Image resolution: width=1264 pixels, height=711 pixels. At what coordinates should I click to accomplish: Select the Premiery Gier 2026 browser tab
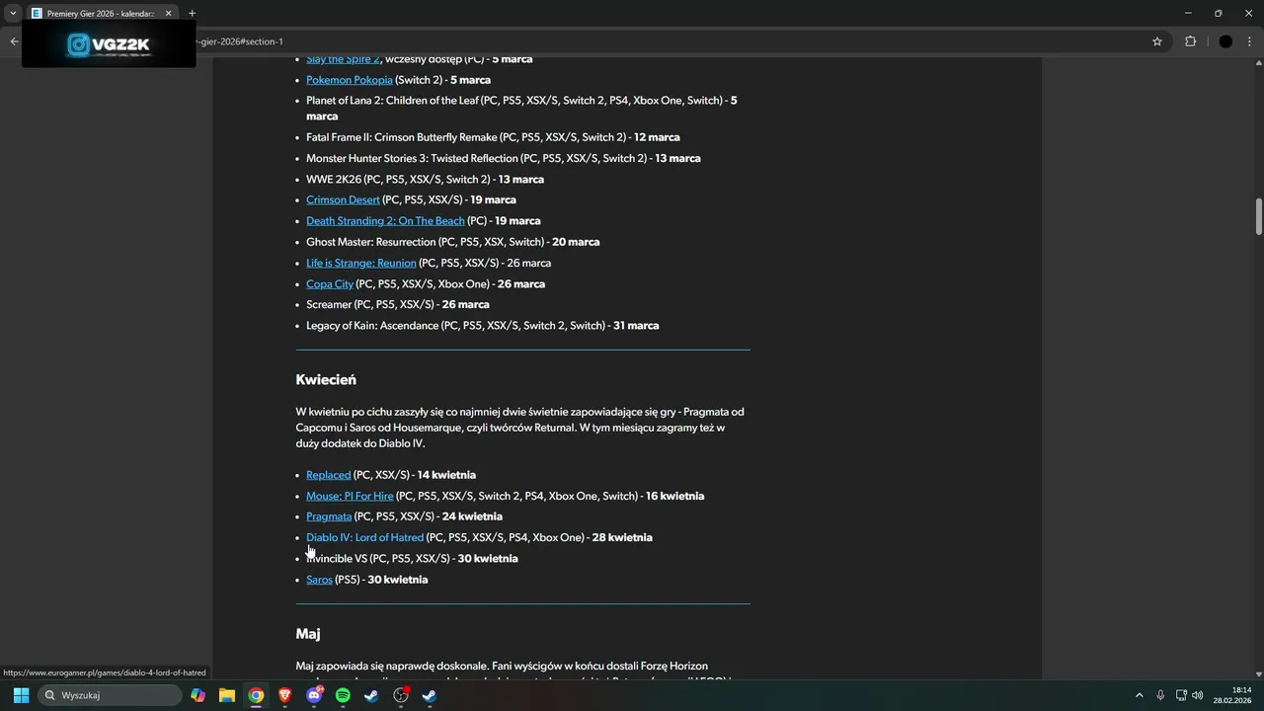[x=101, y=14]
